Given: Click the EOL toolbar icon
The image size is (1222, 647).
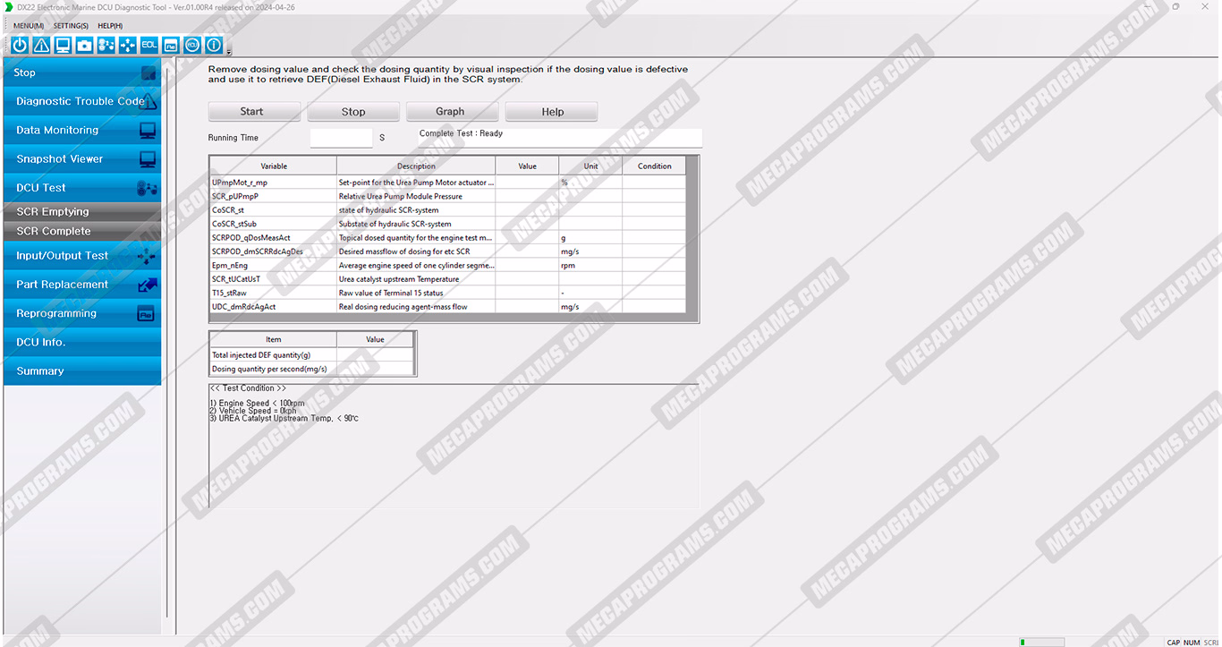Looking at the screenshot, I should (149, 45).
